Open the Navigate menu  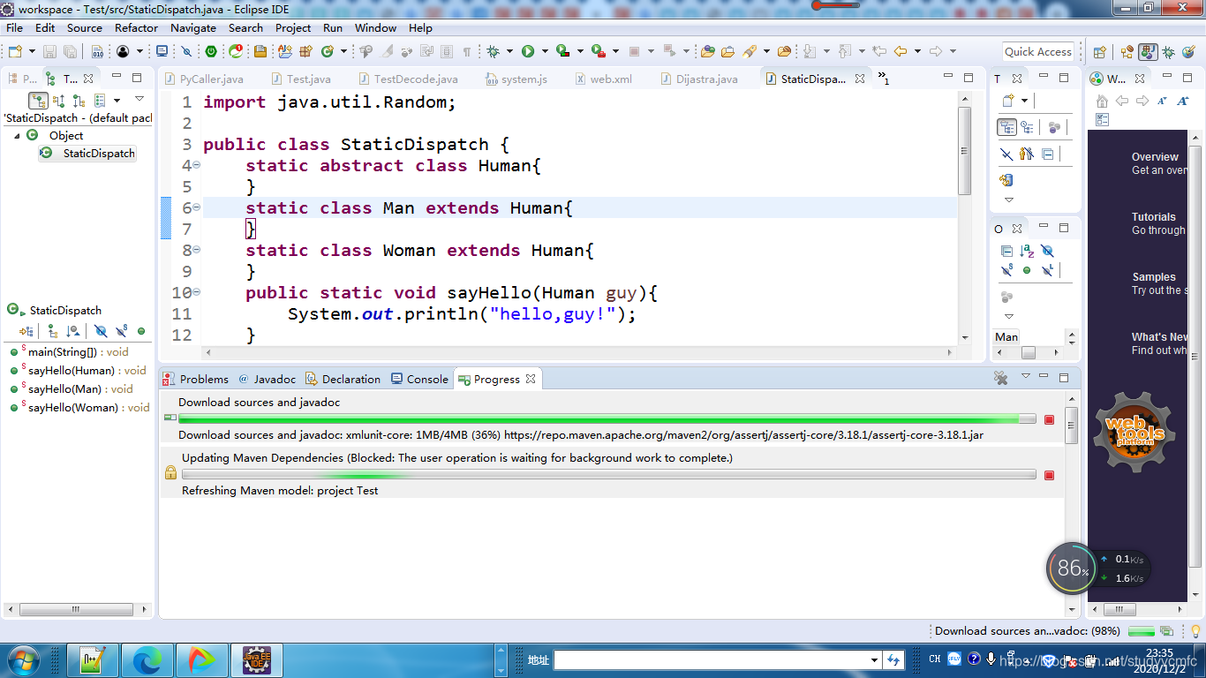pos(193,27)
